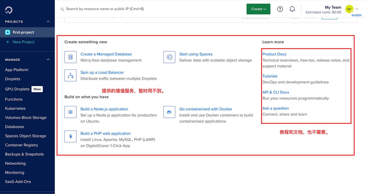The width and height of the screenshot is (367, 194).
Task: Expand the account menu chevron
Action: click(x=357, y=9)
